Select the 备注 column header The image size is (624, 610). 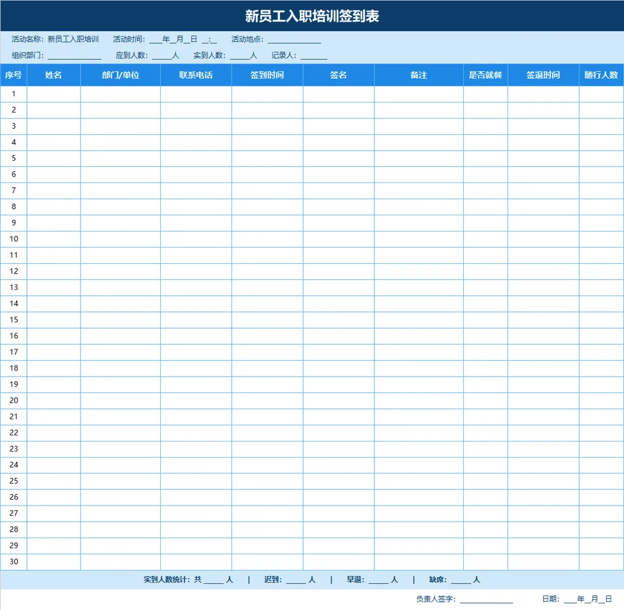[x=419, y=75]
